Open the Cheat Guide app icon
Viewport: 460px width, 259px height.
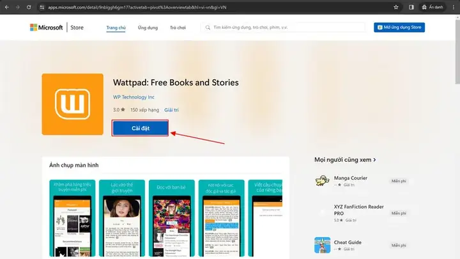tap(322, 245)
